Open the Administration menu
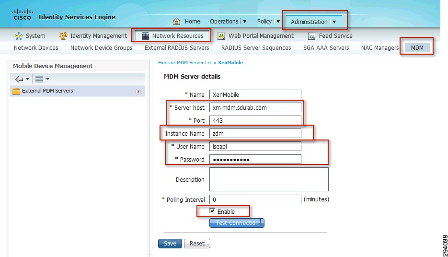The width and height of the screenshot is (448, 257). pos(309,22)
